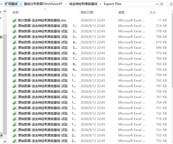Go to the 基线分析数据TthoVisionXT breadcrumb folder

43,4
